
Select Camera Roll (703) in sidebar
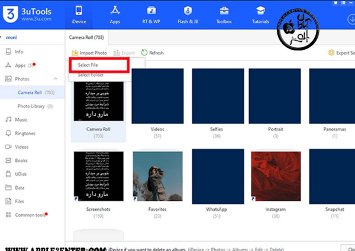pyautogui.click(x=33, y=92)
